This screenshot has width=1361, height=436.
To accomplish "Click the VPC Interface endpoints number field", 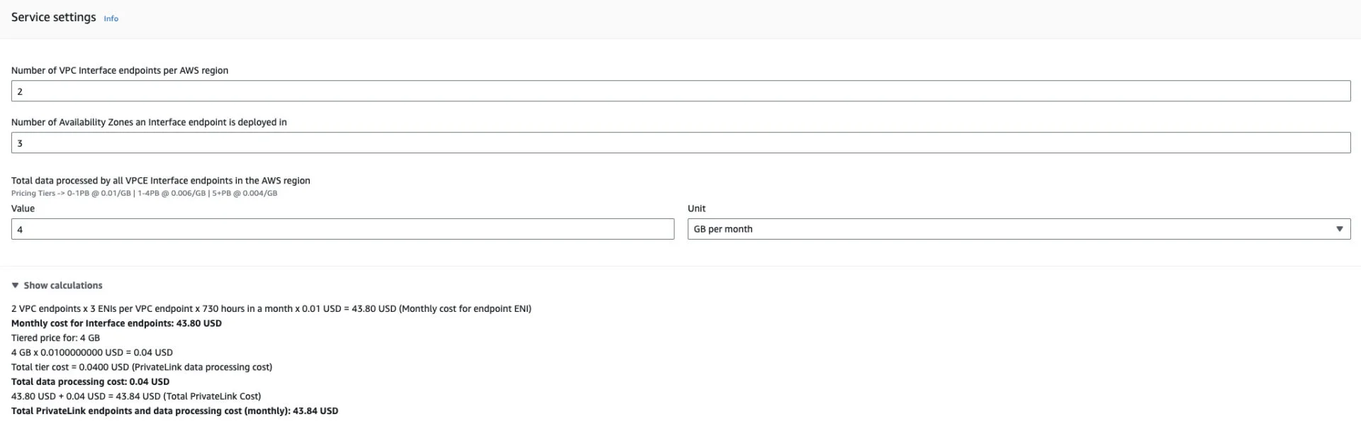I will pyautogui.click(x=680, y=91).
